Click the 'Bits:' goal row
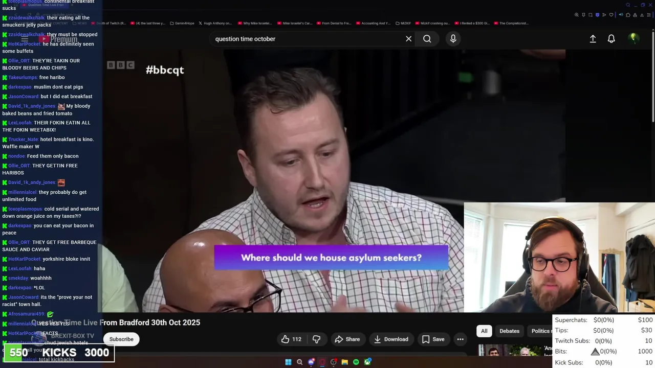655x368 pixels. (604, 352)
